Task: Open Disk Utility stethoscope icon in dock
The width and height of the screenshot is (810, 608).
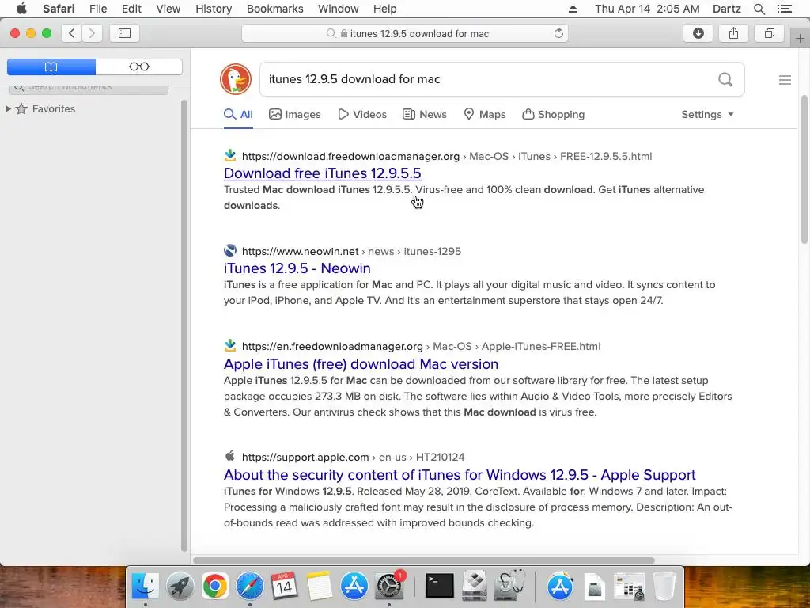Action: click(x=509, y=587)
